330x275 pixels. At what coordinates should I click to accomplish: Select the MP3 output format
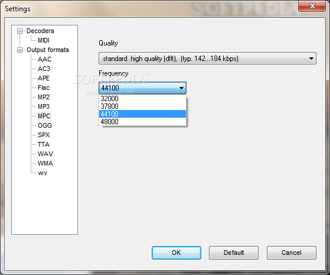[x=44, y=106]
